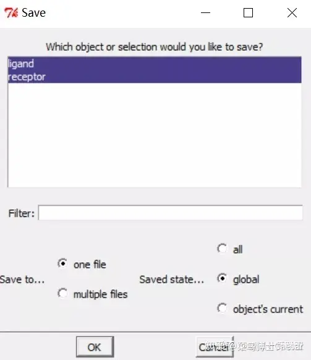The height and width of the screenshot is (360, 311).
Task: Click the "Save" window title text
Action: (x=33, y=12)
